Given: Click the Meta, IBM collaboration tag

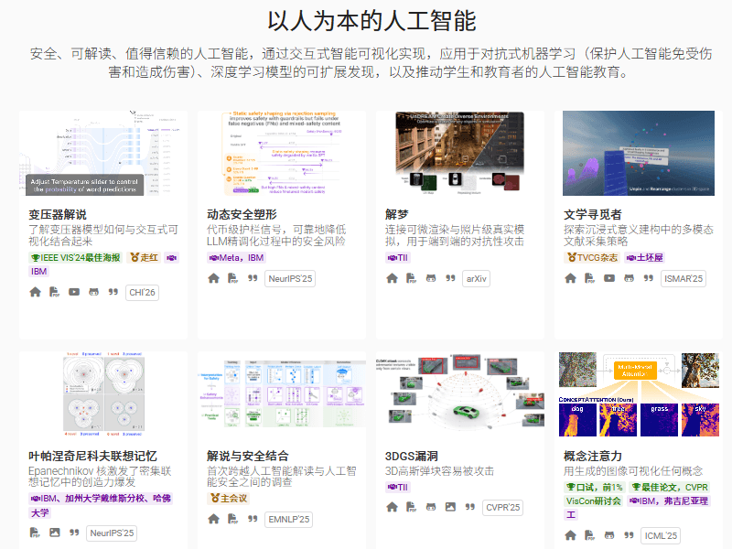Looking at the screenshot, I should (x=237, y=258).
